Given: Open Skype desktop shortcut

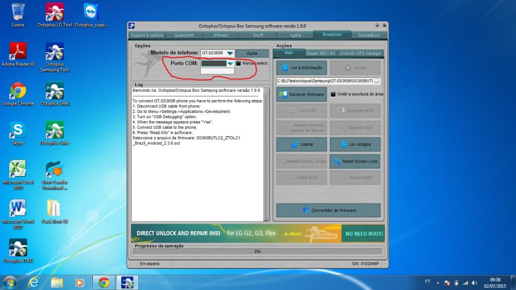Looking at the screenshot, I should [x=18, y=133].
